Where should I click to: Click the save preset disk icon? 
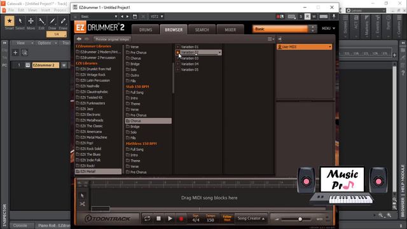click(x=135, y=17)
